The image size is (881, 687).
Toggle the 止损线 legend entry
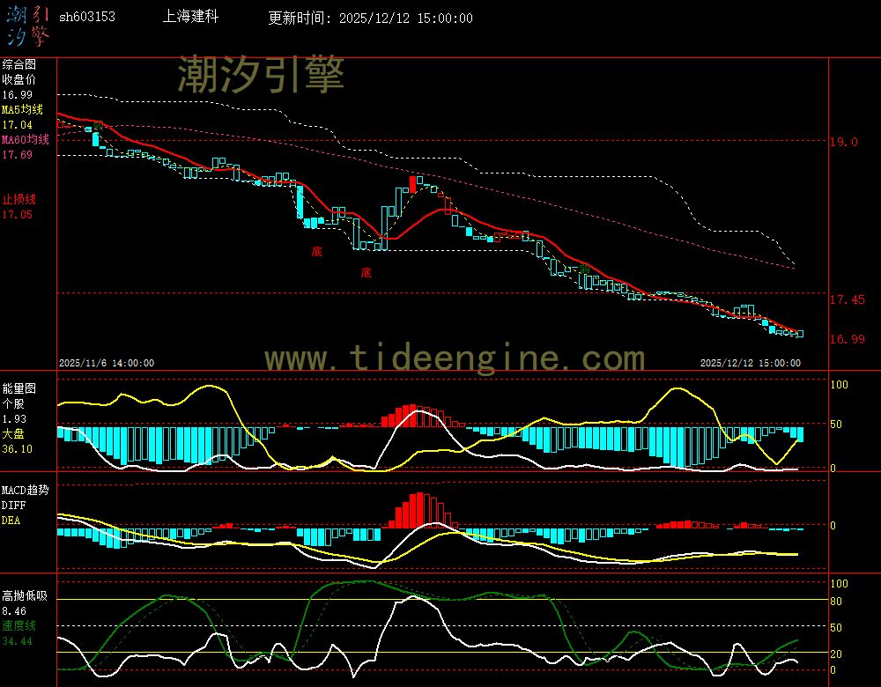19,199
